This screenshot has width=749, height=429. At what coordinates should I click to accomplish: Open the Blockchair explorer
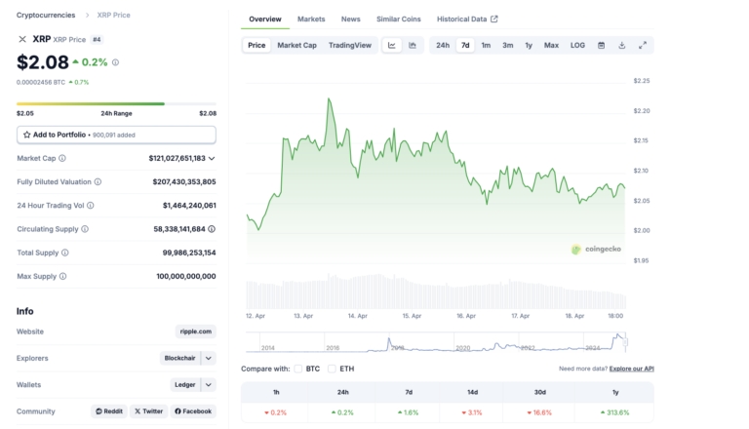coord(180,358)
